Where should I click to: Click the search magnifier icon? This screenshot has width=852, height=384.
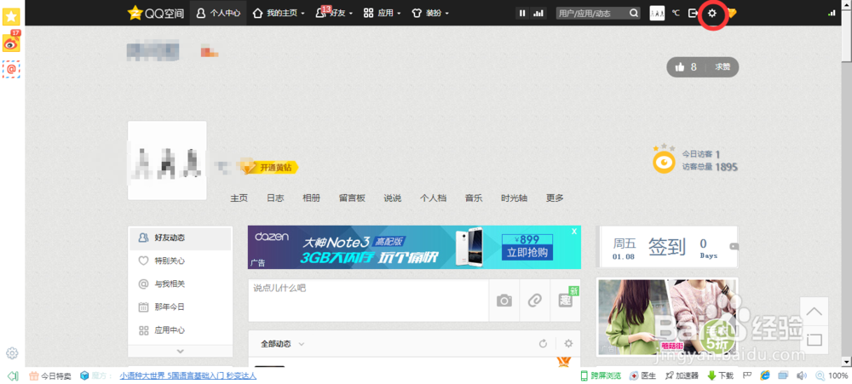pos(634,13)
